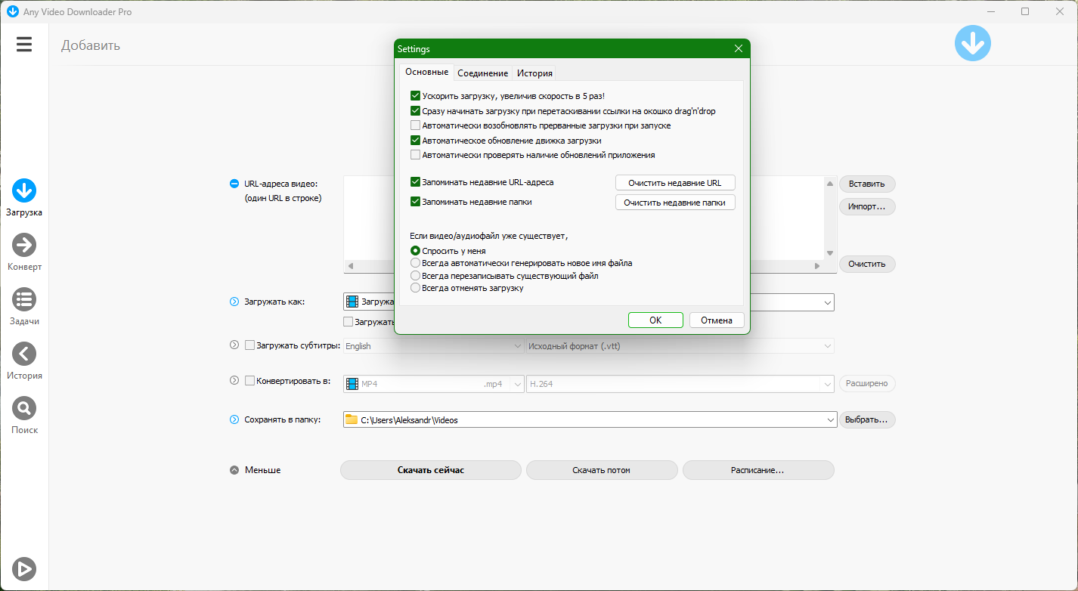Collapse the URL-адреса видео section icon
The height and width of the screenshot is (591, 1078).
(x=234, y=184)
